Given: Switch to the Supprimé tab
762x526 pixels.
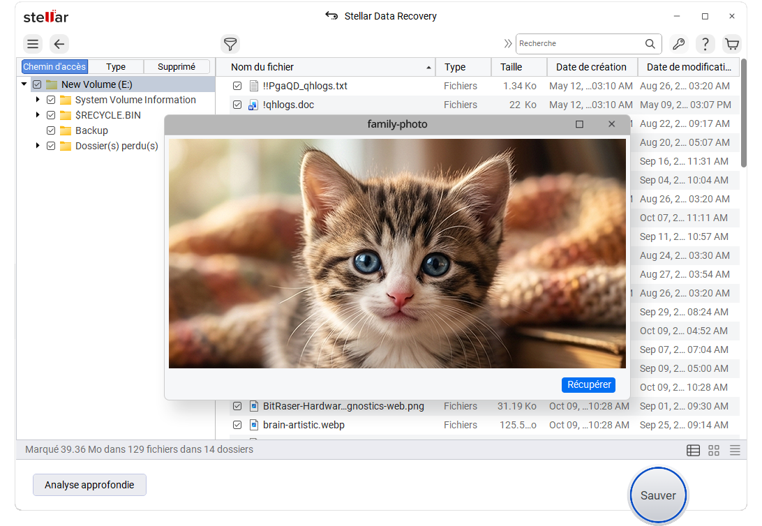Looking at the screenshot, I should pyautogui.click(x=177, y=66).
